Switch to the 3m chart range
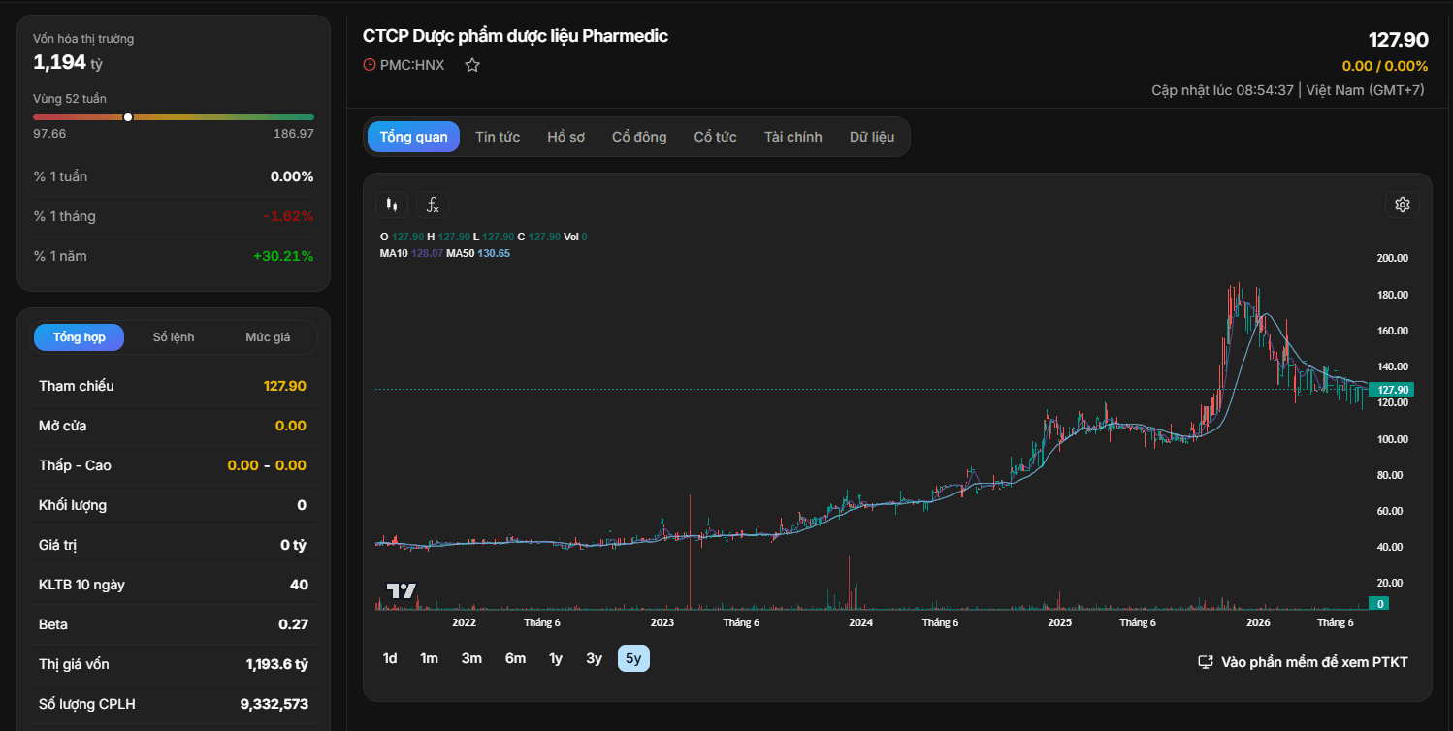The width and height of the screenshot is (1453, 731). (x=471, y=658)
